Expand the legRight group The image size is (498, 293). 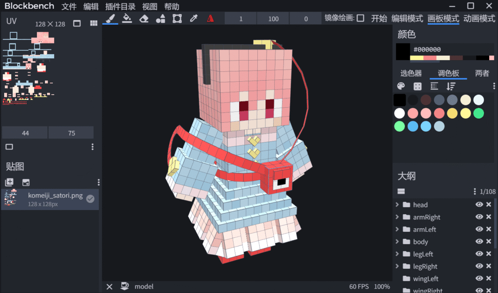click(x=397, y=266)
